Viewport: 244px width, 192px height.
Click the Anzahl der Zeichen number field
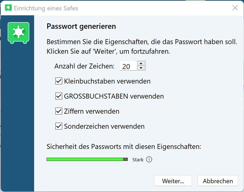click(x=128, y=66)
